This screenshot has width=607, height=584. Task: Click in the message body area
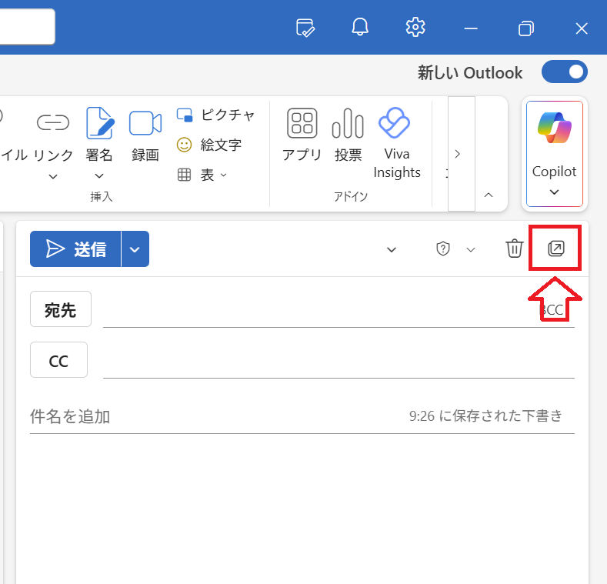[302, 507]
